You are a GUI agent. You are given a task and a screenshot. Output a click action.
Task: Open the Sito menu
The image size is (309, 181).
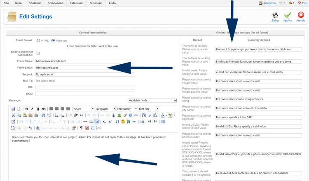[x=6, y=3]
